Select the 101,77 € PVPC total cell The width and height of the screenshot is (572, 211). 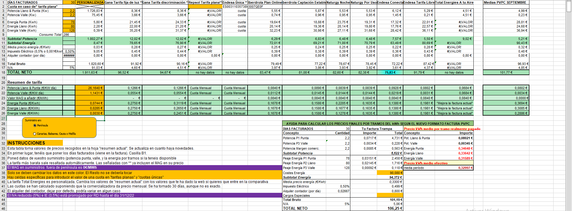[506, 72]
